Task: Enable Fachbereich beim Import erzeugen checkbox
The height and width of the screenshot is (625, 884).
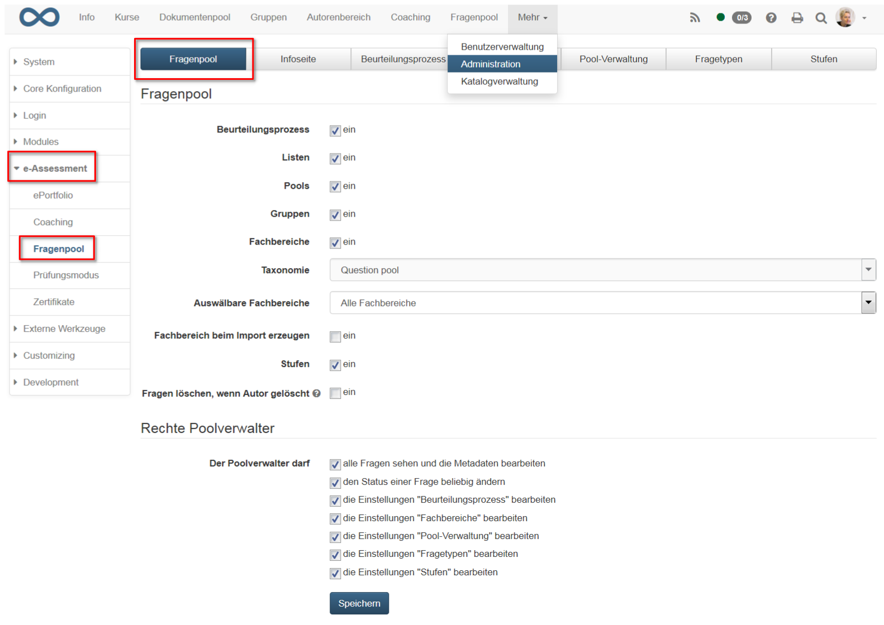Action: coord(335,336)
